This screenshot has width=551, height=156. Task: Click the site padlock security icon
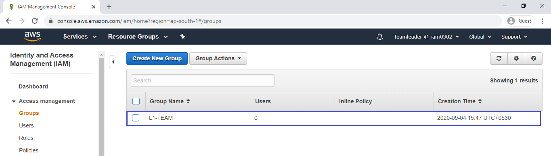(51, 21)
